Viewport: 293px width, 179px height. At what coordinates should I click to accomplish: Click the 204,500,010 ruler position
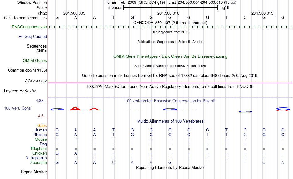[168, 13]
